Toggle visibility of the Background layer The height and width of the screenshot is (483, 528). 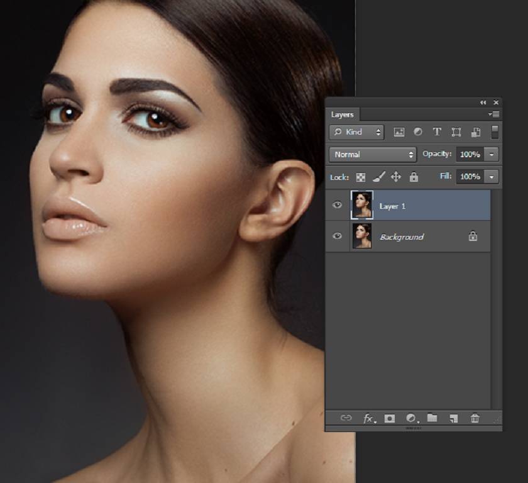pyautogui.click(x=338, y=236)
